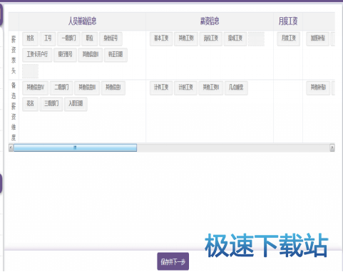Click the 基本工资 tag
This screenshot has width=343, height=272.
coord(161,39)
